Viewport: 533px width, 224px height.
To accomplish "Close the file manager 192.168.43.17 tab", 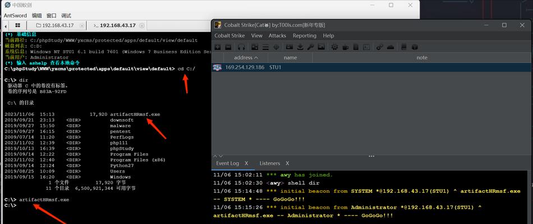I will (81, 25).
